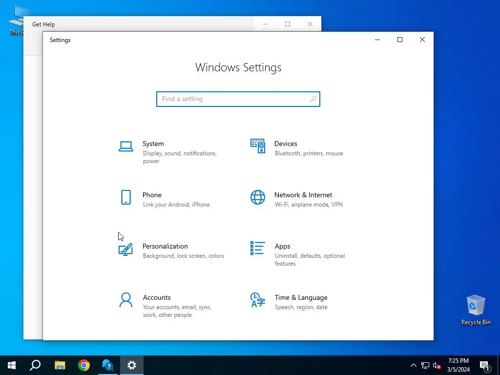Open the Apps list icon
The width and height of the screenshot is (500, 375).
click(x=258, y=248)
